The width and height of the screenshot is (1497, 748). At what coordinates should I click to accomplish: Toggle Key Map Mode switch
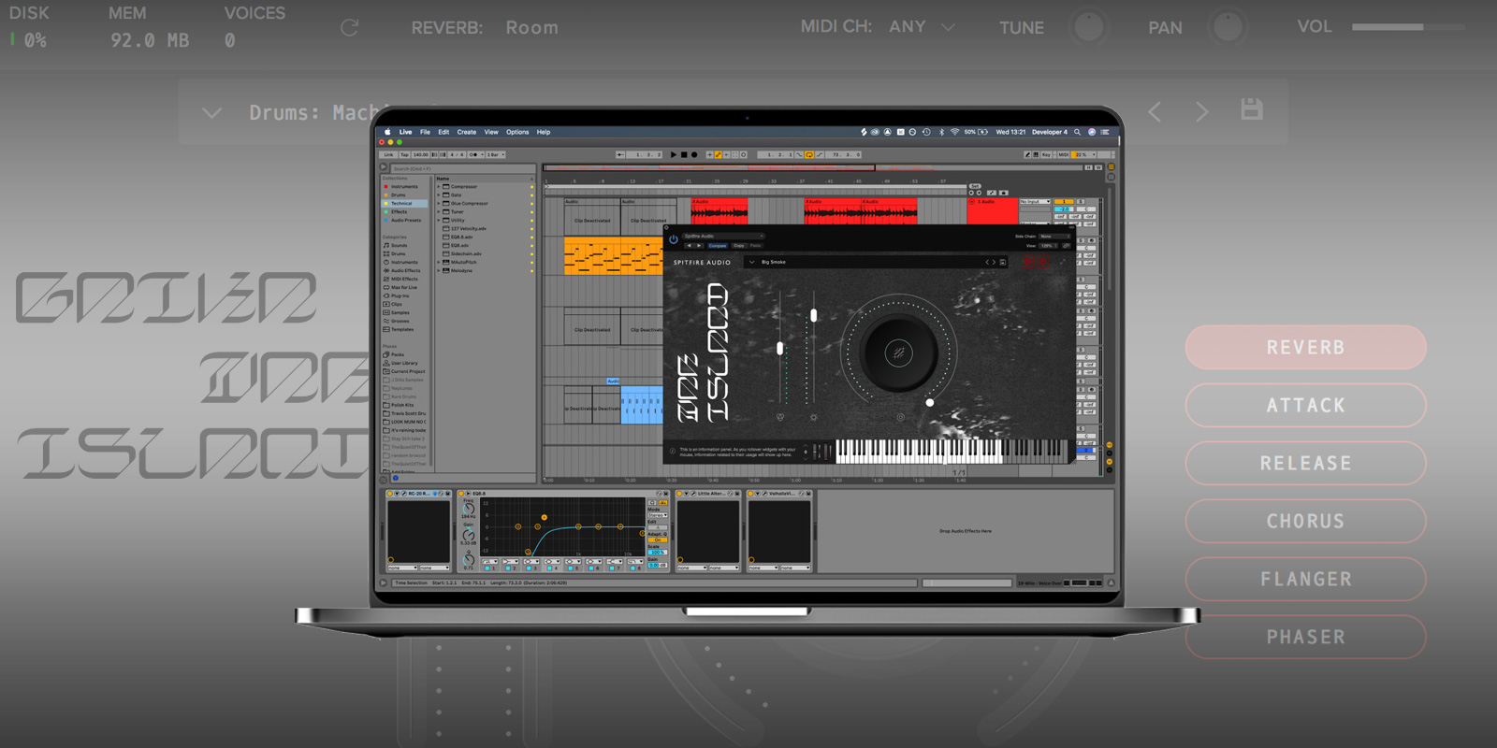tap(1046, 155)
